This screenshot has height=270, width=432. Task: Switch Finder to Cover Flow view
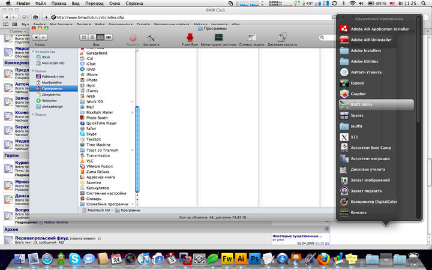click(x=109, y=37)
